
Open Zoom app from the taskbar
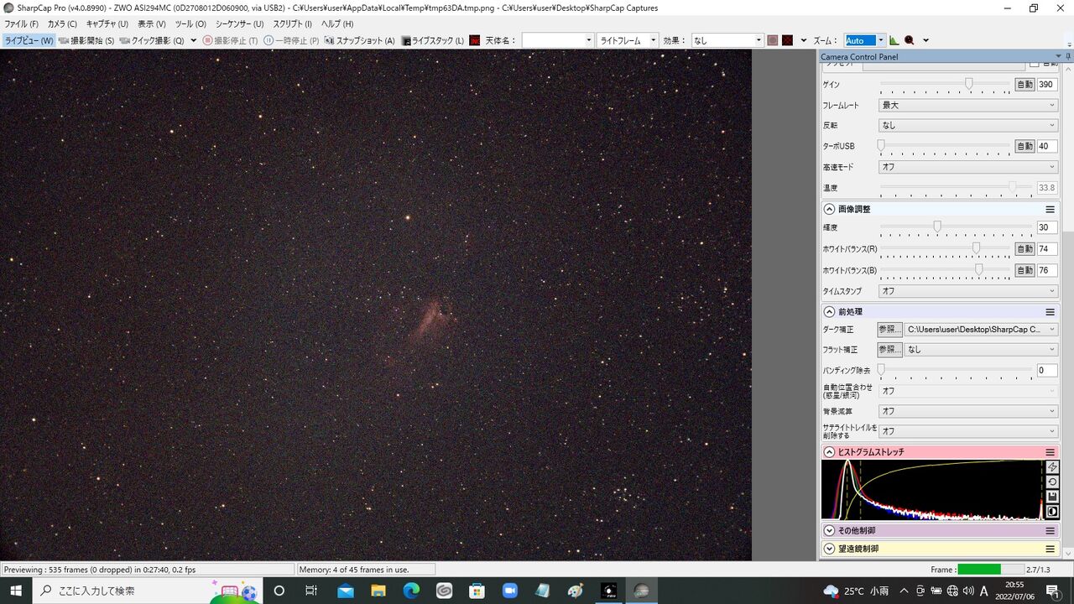click(x=509, y=591)
